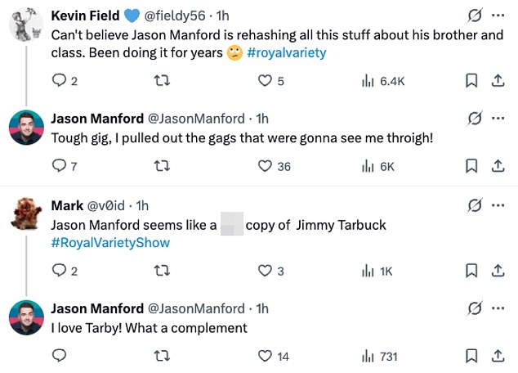The width and height of the screenshot is (518, 373).
Task: Repost Mark's Jimmy Tarbuck tweet
Action: tap(162, 271)
